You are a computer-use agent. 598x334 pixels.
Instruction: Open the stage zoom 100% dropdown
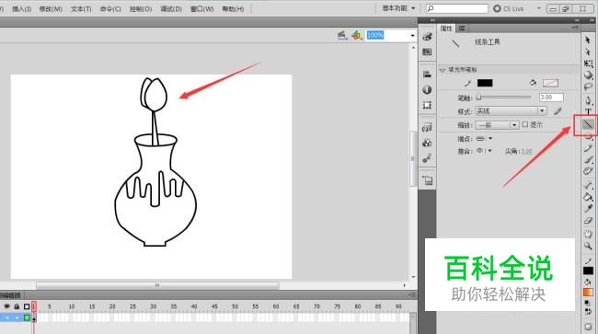412,36
